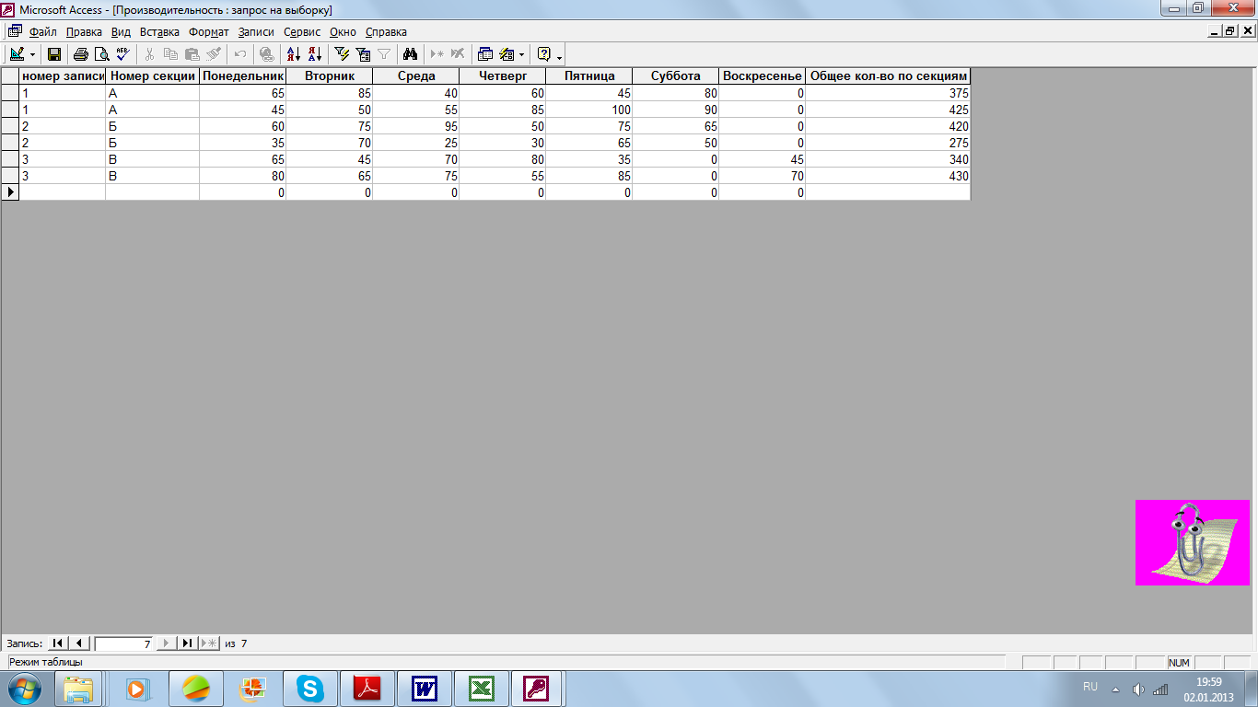Click the New Record toolbar icon
1258x707 pixels.
437,54
